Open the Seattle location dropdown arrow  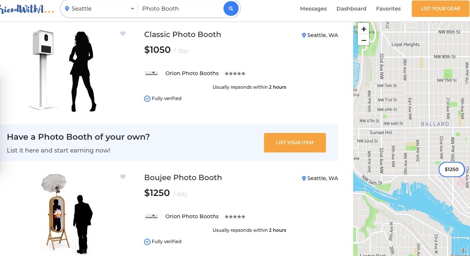(x=132, y=9)
